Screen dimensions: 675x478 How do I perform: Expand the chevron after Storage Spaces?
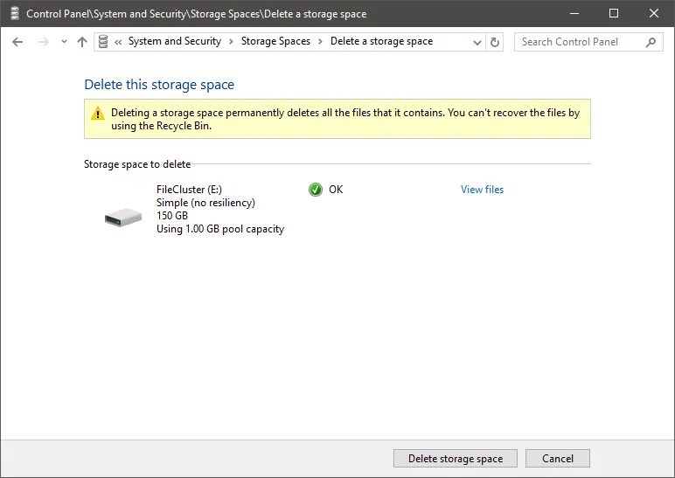point(320,41)
